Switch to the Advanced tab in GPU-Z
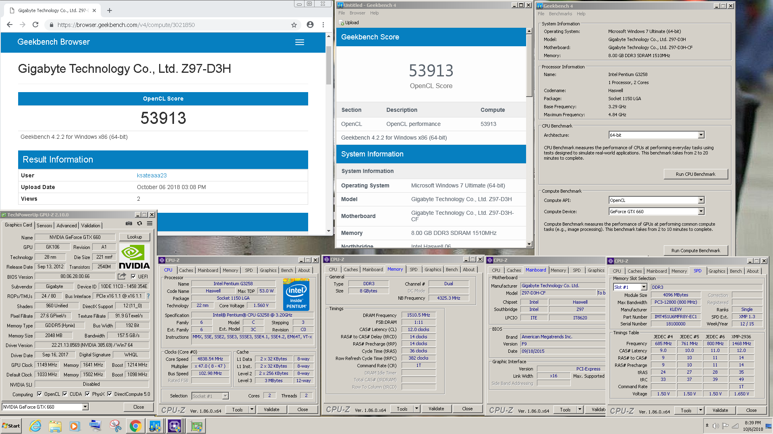The image size is (773, 434). [x=66, y=226]
